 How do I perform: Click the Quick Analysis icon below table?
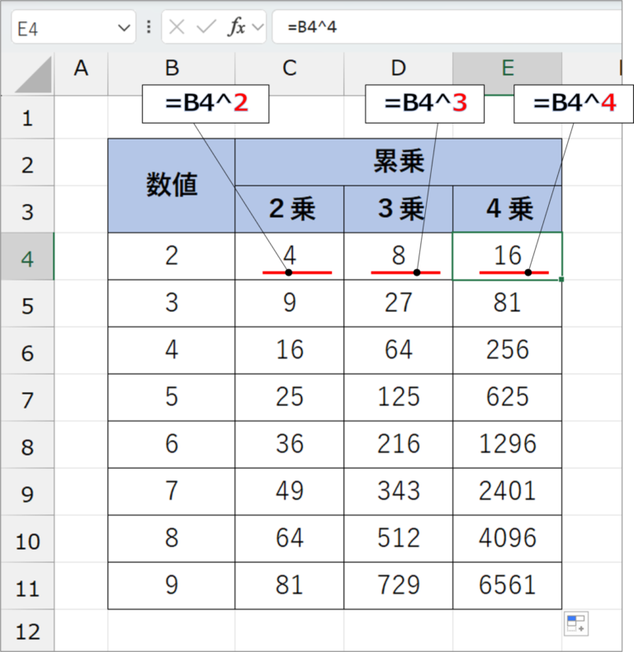point(575,624)
